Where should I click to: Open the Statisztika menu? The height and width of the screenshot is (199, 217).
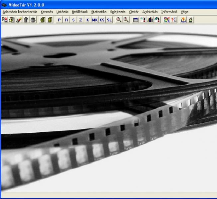click(x=99, y=12)
